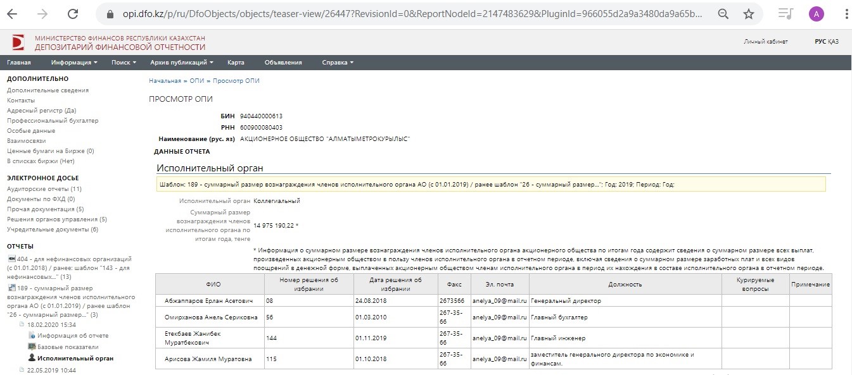Focus the browser address bar URL
Image resolution: width=852 pixels, height=375 pixels.
tap(412, 14)
